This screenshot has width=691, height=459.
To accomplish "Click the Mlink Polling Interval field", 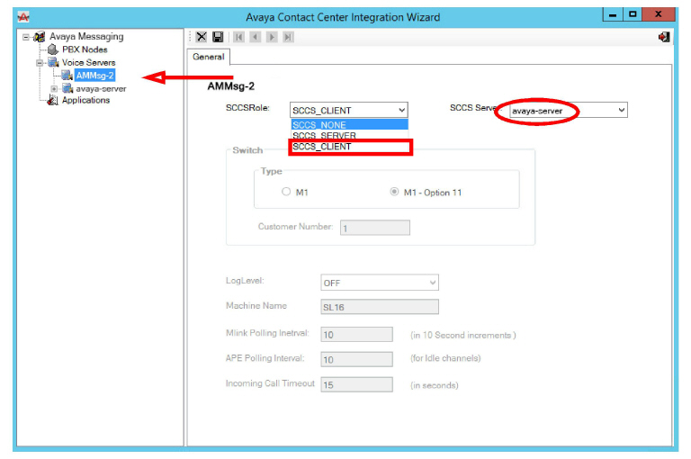I will coord(356,334).
